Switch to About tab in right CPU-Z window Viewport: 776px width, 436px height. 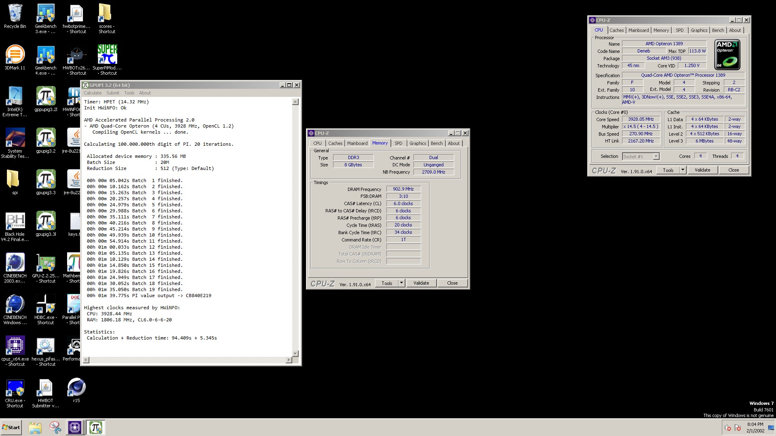[x=735, y=30]
